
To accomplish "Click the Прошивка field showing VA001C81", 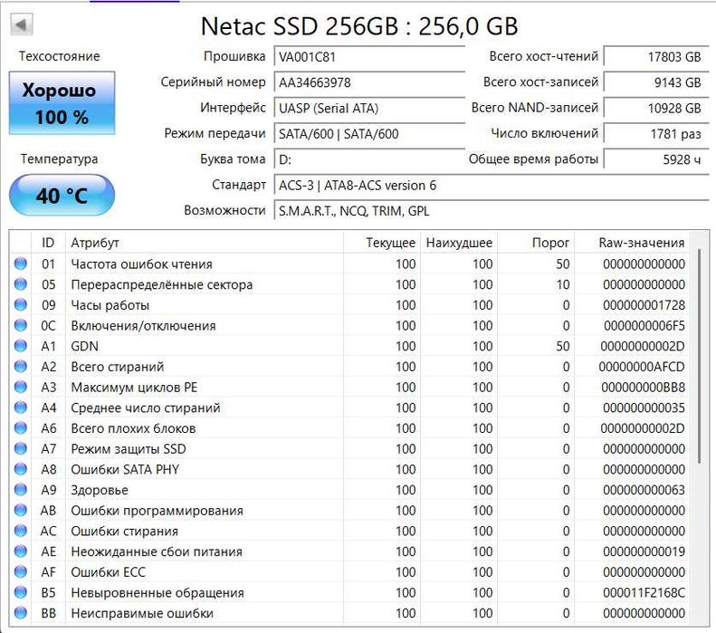I will [x=369, y=57].
